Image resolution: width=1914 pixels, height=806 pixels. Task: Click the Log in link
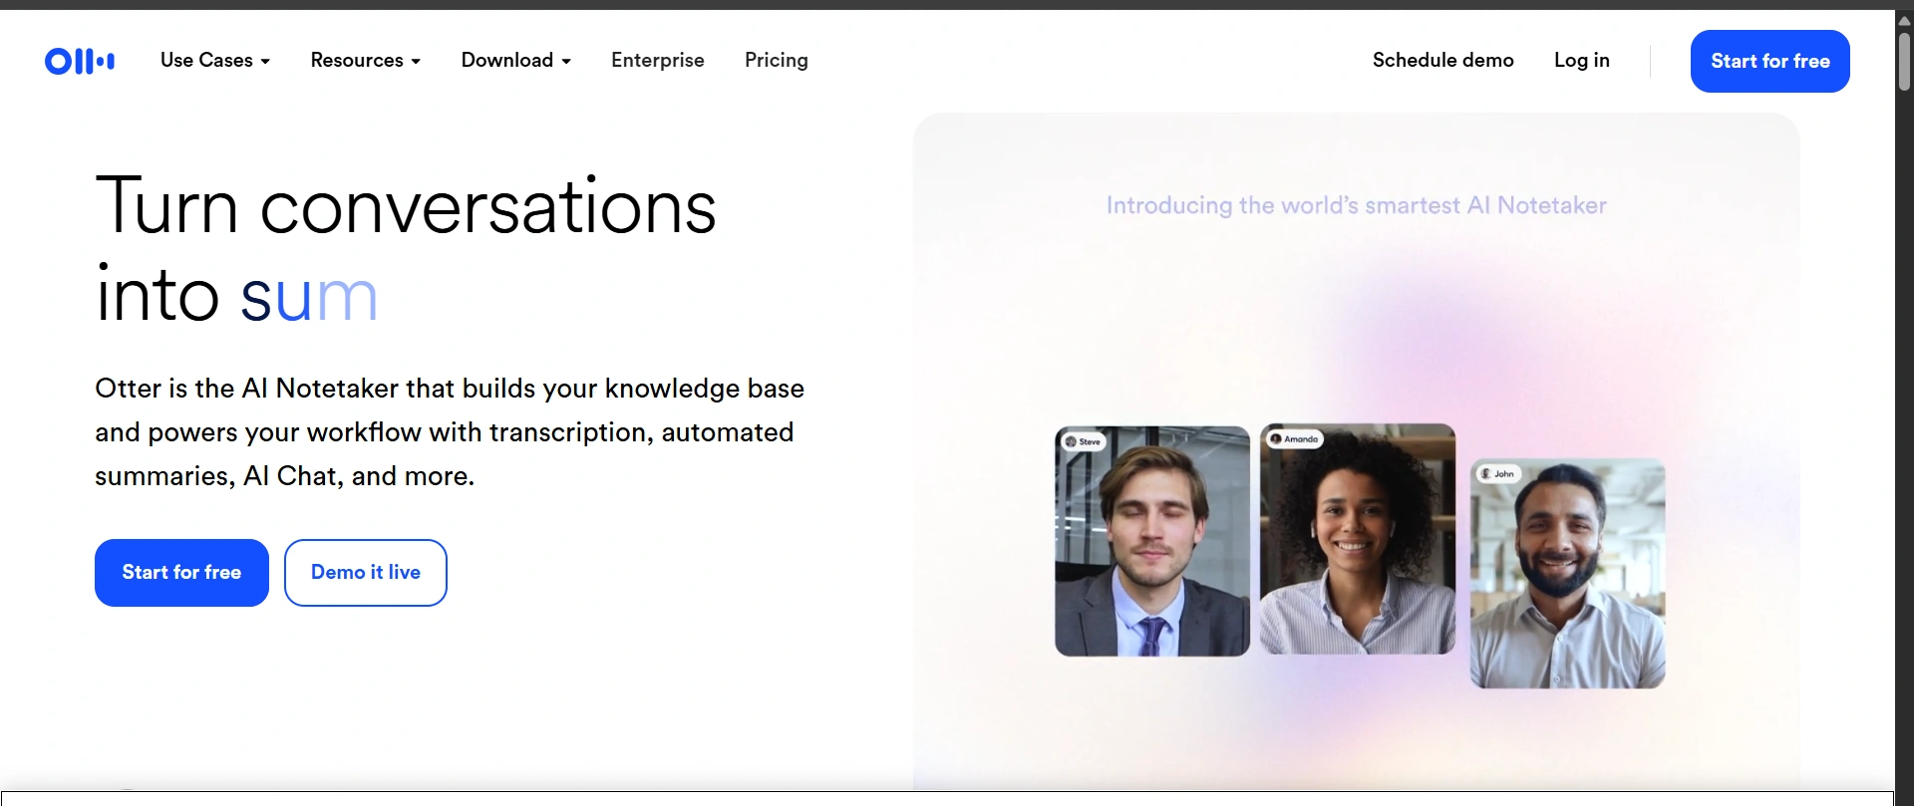[x=1581, y=61]
